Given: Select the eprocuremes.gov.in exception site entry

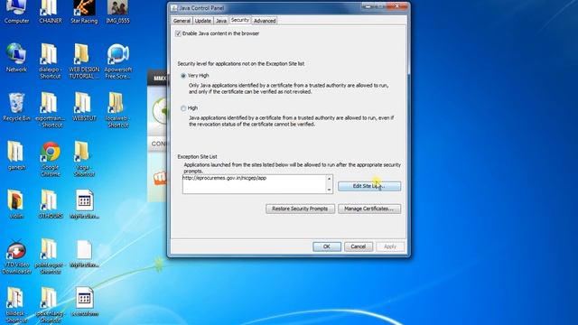Looking at the screenshot, I should click(225, 178).
